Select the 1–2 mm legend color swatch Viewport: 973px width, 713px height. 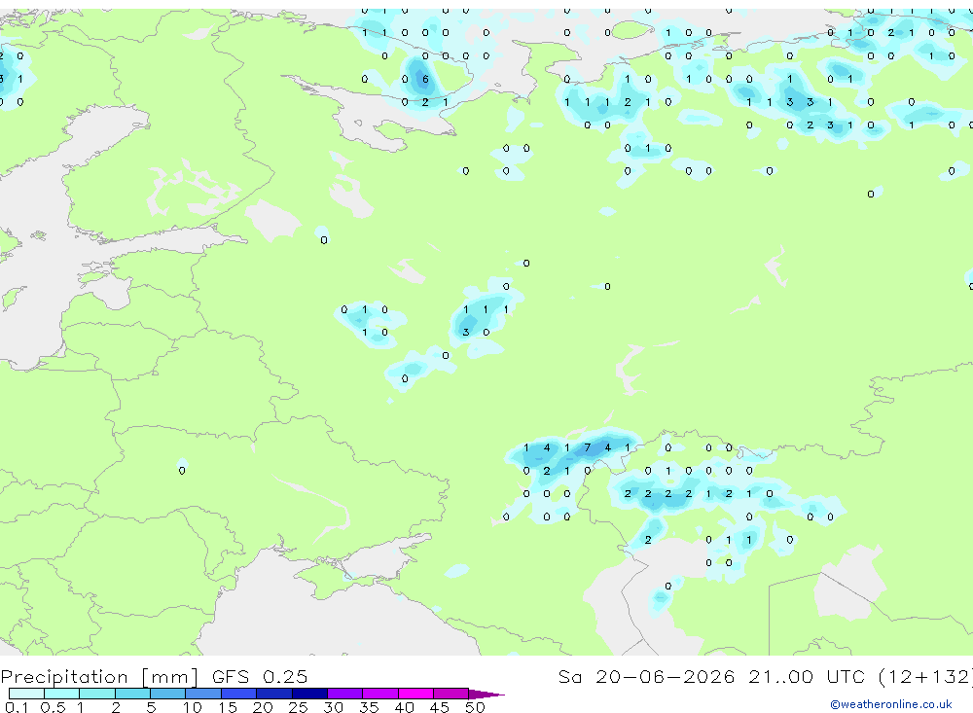97,694
